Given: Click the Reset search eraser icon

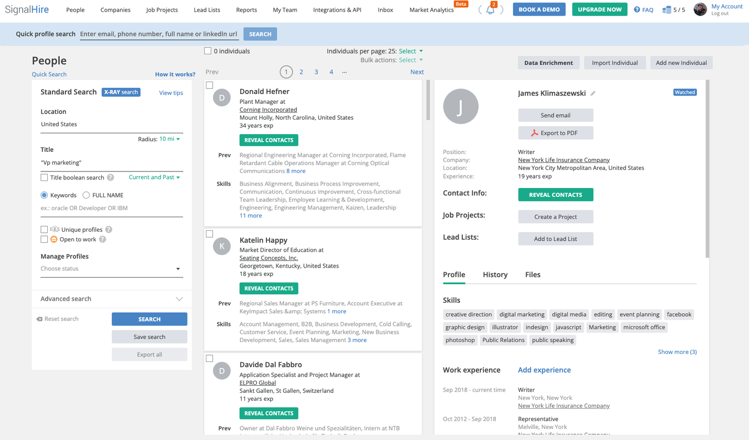Looking at the screenshot, I should pyautogui.click(x=39, y=319).
